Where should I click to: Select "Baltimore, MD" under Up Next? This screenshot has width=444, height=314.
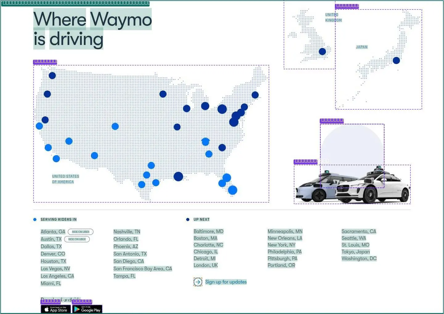[208, 231]
